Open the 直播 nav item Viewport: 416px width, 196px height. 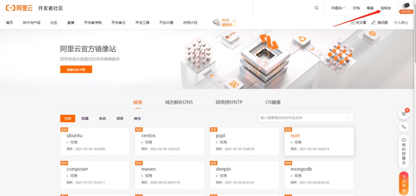point(71,23)
